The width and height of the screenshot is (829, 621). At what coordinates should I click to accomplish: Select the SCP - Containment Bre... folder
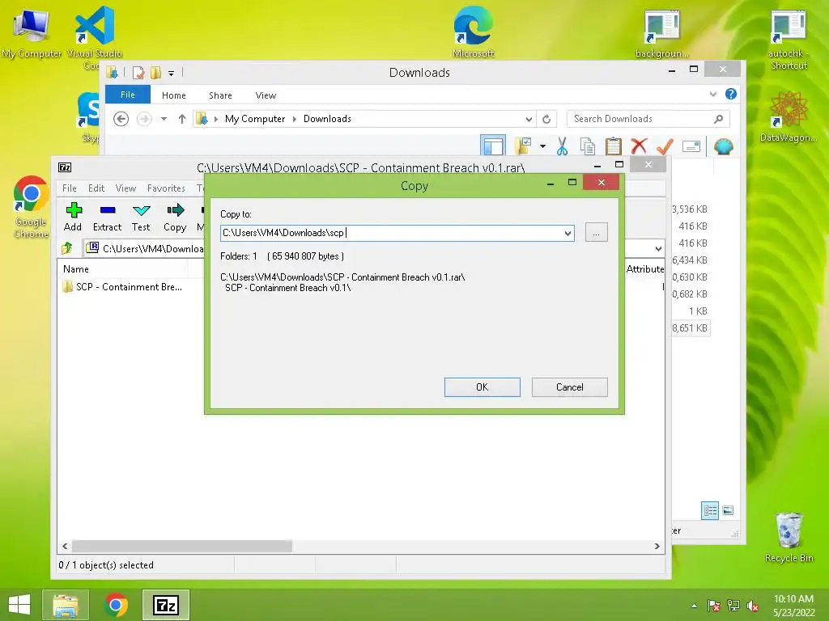tap(123, 287)
